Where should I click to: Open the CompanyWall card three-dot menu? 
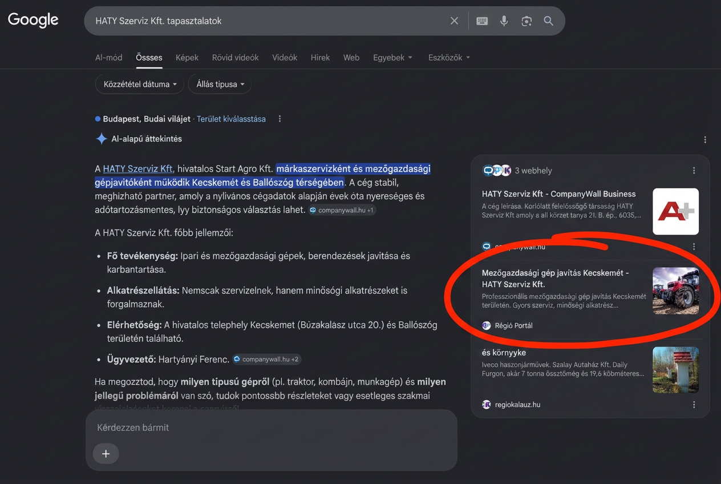click(x=694, y=247)
